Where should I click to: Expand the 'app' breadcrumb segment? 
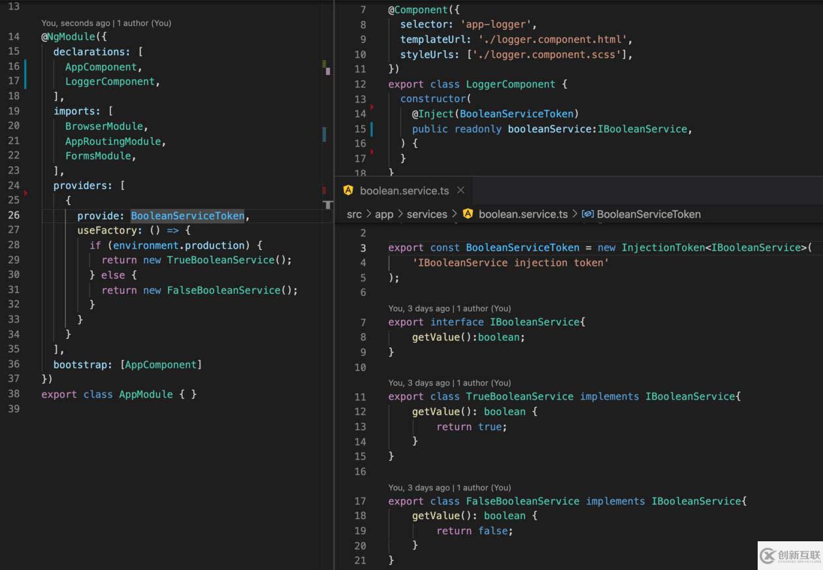(x=384, y=214)
